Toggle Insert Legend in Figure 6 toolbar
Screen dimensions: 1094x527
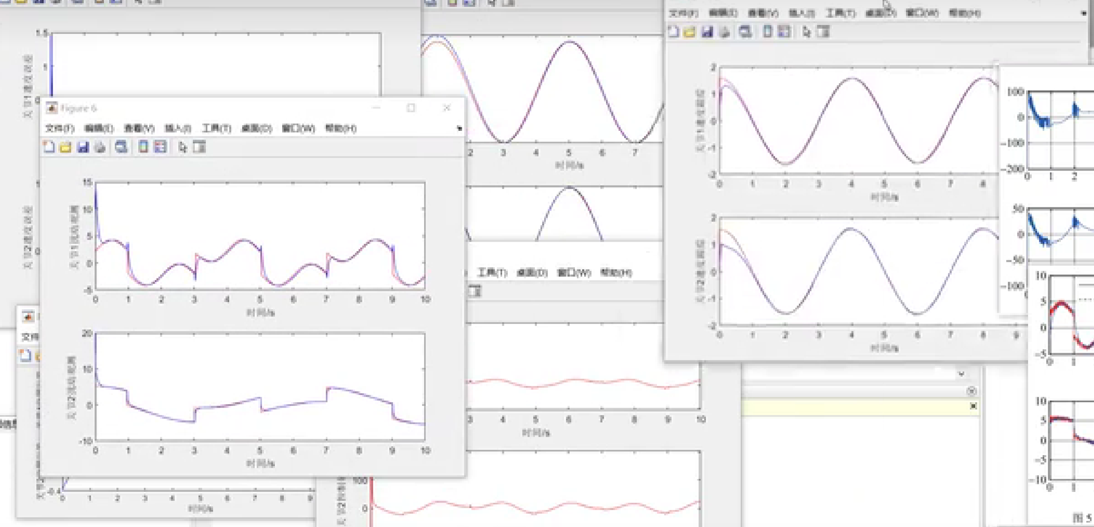160,147
